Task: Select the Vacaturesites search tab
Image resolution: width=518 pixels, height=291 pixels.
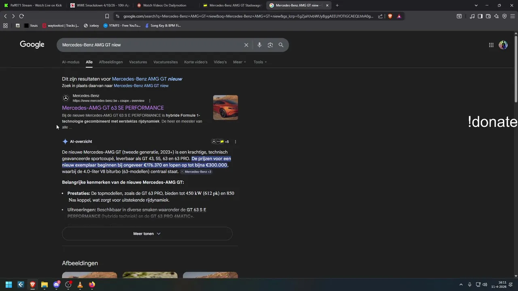Action: (166, 62)
